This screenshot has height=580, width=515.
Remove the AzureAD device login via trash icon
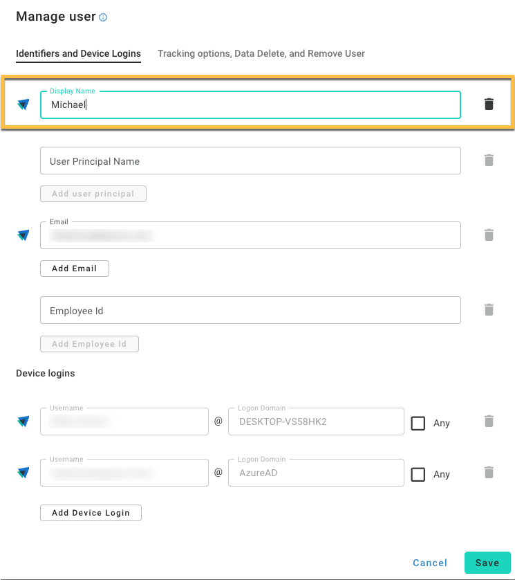(x=489, y=472)
